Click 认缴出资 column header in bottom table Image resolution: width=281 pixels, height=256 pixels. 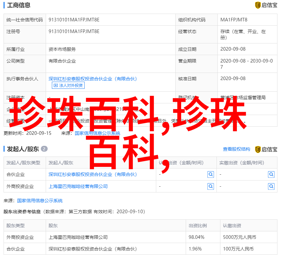232,226
